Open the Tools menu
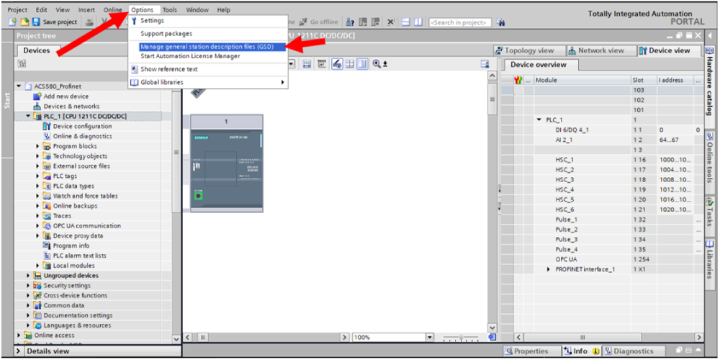720x360 pixels. [x=170, y=9]
